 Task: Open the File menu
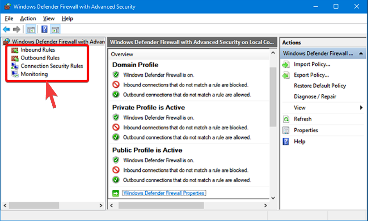coord(9,19)
